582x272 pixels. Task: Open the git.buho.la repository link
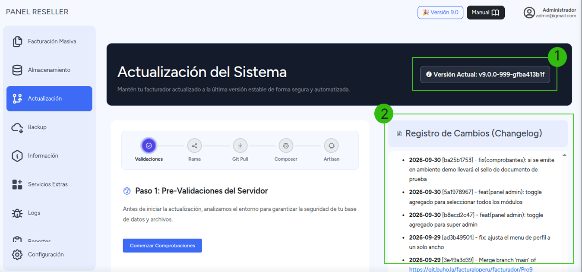[x=471, y=269]
